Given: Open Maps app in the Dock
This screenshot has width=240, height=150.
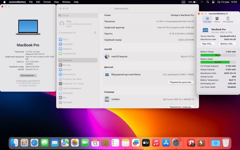Looking at the screenshot, I should 65,143.
